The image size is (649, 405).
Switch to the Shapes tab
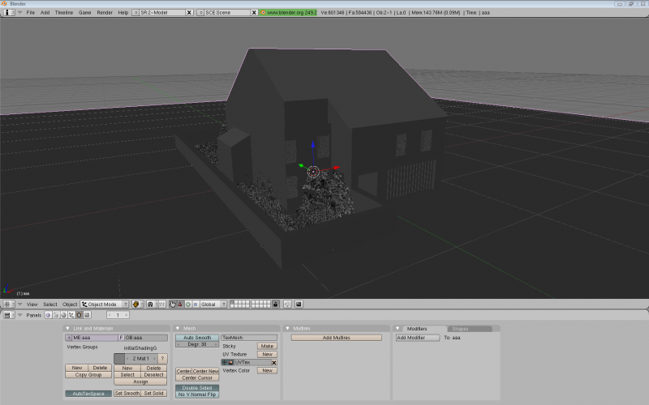coord(460,329)
